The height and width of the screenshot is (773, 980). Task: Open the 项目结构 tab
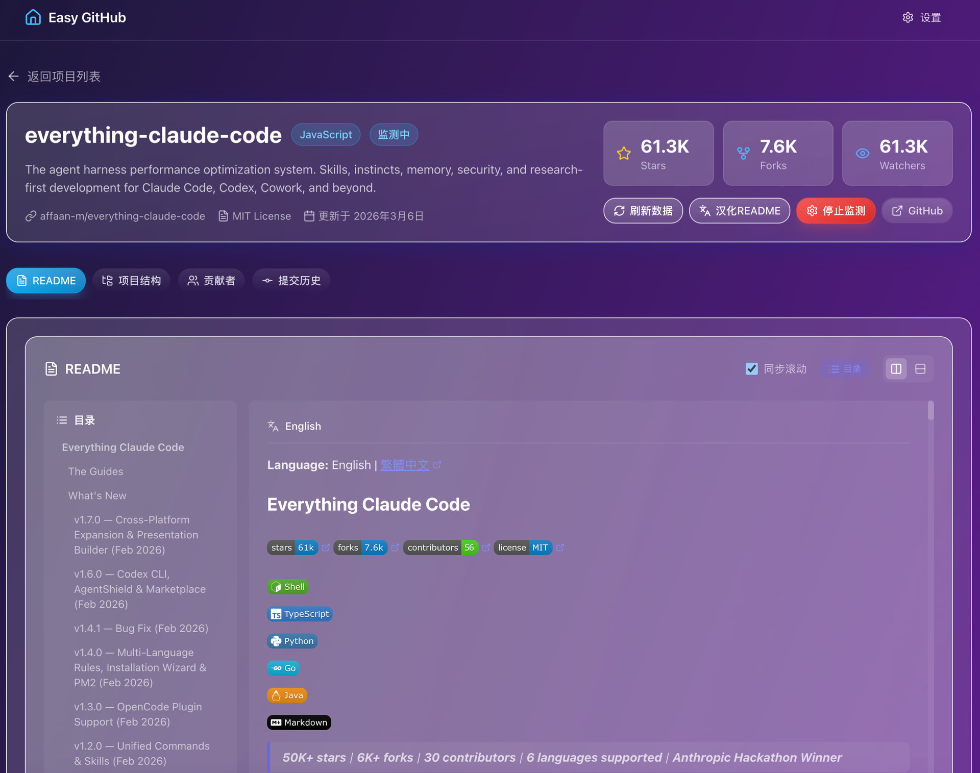point(131,281)
